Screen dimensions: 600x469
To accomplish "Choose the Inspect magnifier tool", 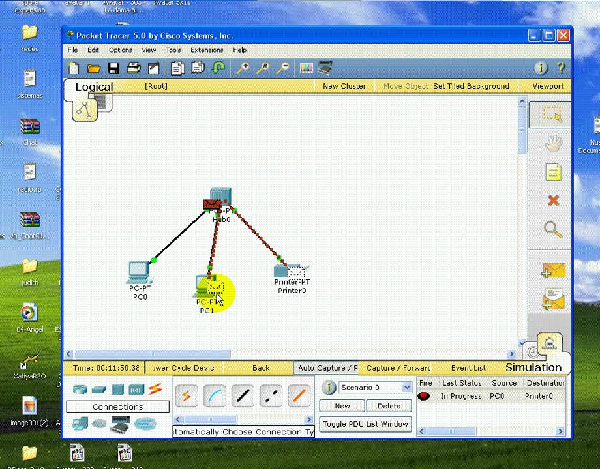I will [553, 229].
